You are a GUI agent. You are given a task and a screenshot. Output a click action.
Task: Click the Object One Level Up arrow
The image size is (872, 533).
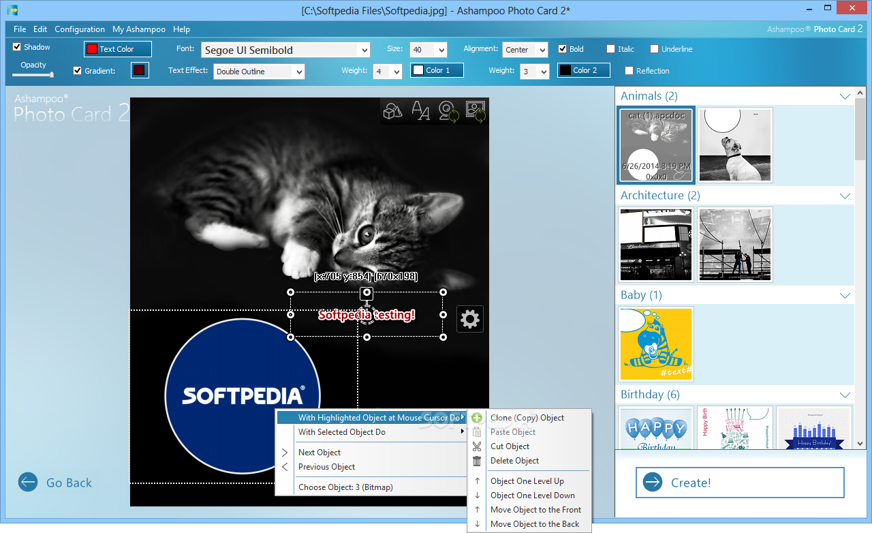(478, 481)
